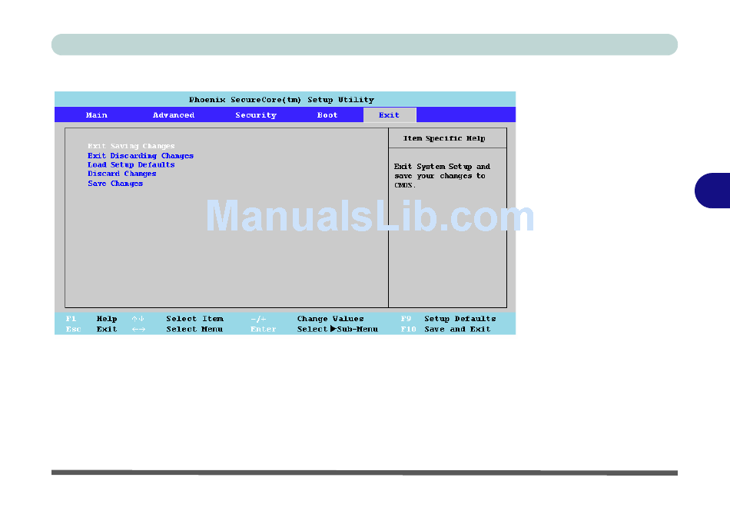730x514 pixels.
Task: Select the Exit tab
Action: click(390, 115)
